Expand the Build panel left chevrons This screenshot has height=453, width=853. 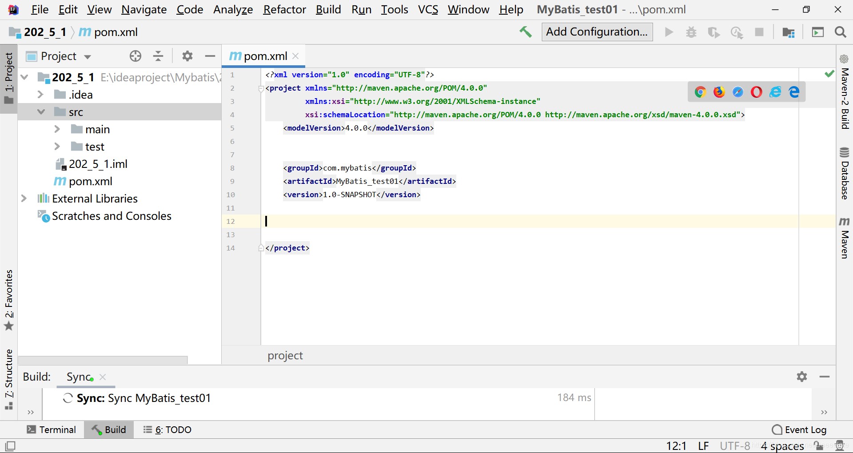pyautogui.click(x=31, y=413)
